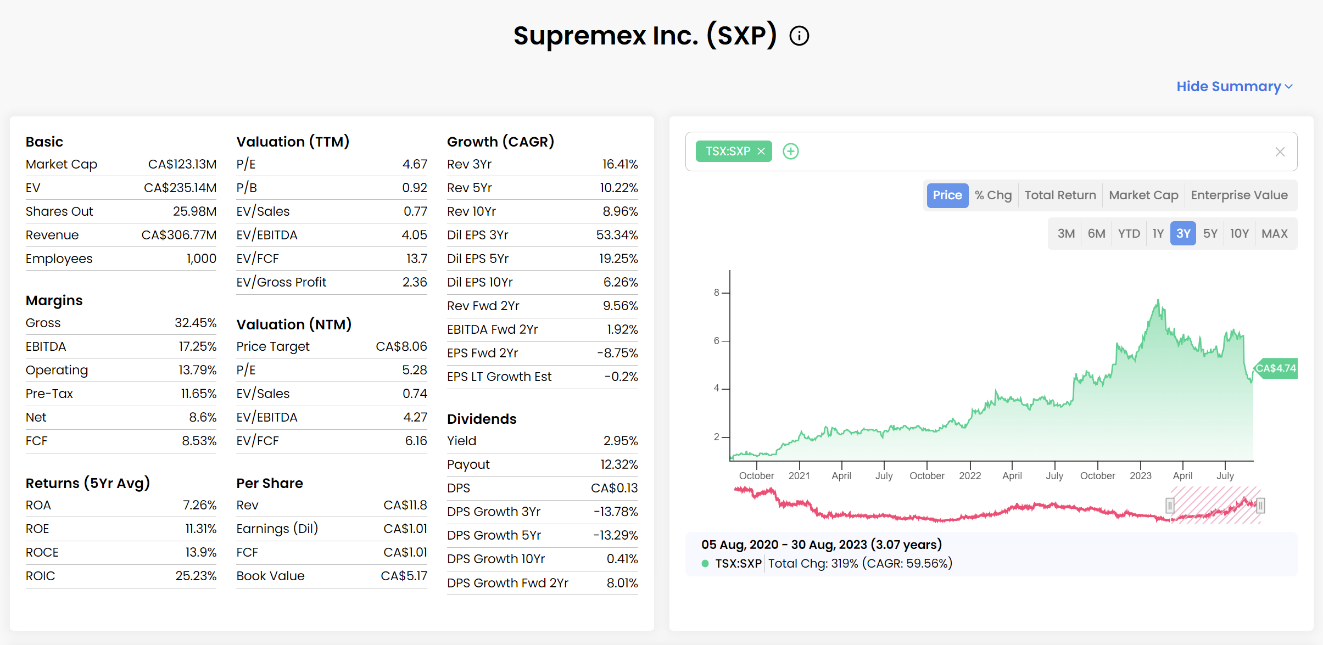Click the Price Target CA$8.06
The width and height of the screenshot is (1323, 645).
pos(401,347)
